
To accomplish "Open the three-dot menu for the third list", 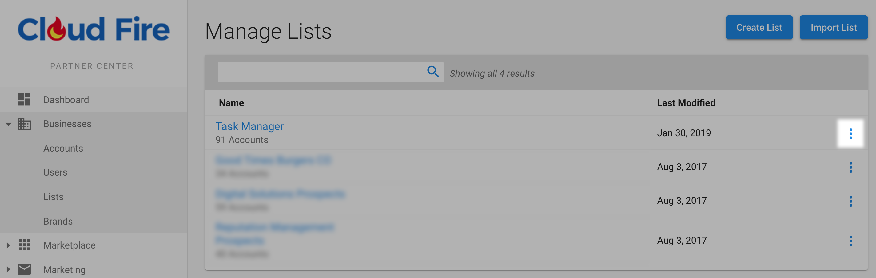I will pos(850,201).
